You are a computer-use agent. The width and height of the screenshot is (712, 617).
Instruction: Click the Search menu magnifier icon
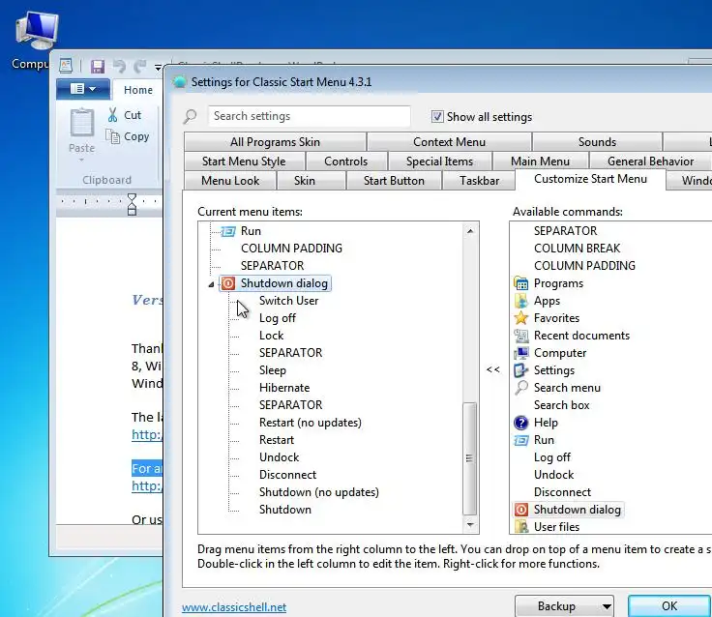click(520, 388)
